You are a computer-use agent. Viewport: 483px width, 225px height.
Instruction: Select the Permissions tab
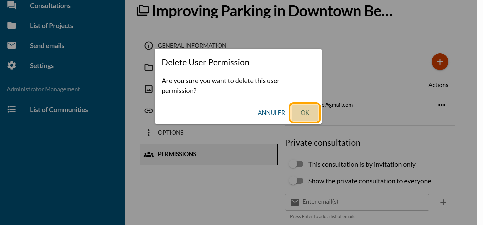click(x=177, y=154)
